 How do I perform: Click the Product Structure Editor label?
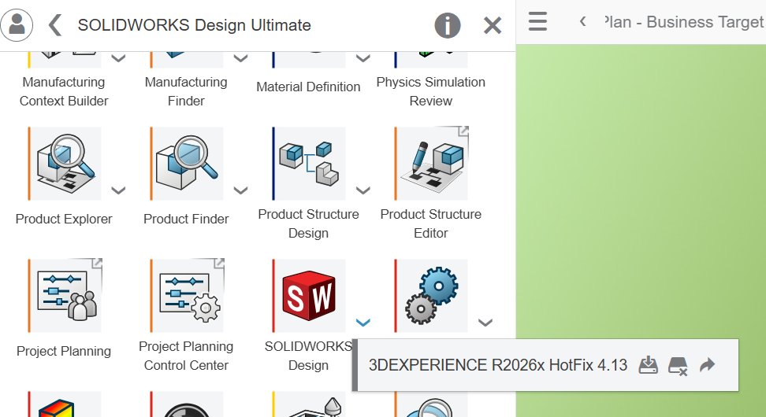(x=431, y=223)
